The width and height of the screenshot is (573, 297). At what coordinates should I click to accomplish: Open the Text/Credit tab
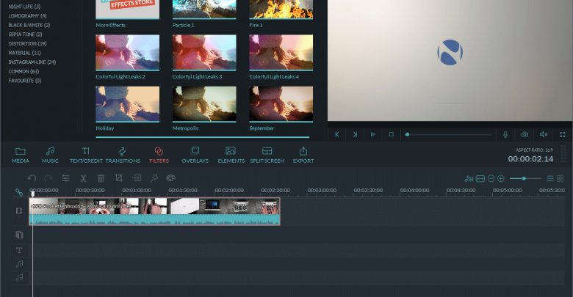[86, 155]
